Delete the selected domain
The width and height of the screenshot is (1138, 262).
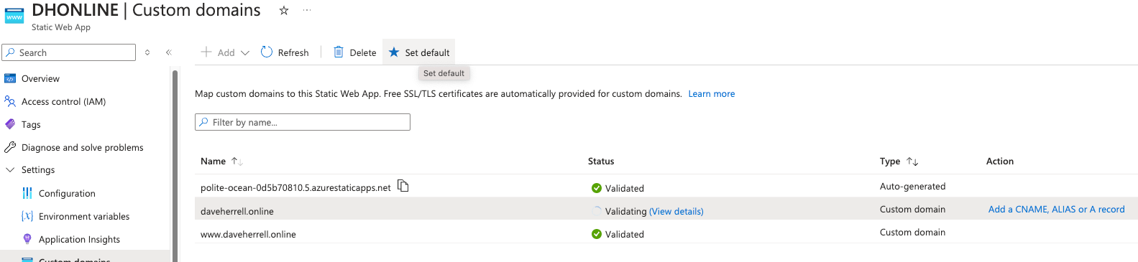(355, 52)
